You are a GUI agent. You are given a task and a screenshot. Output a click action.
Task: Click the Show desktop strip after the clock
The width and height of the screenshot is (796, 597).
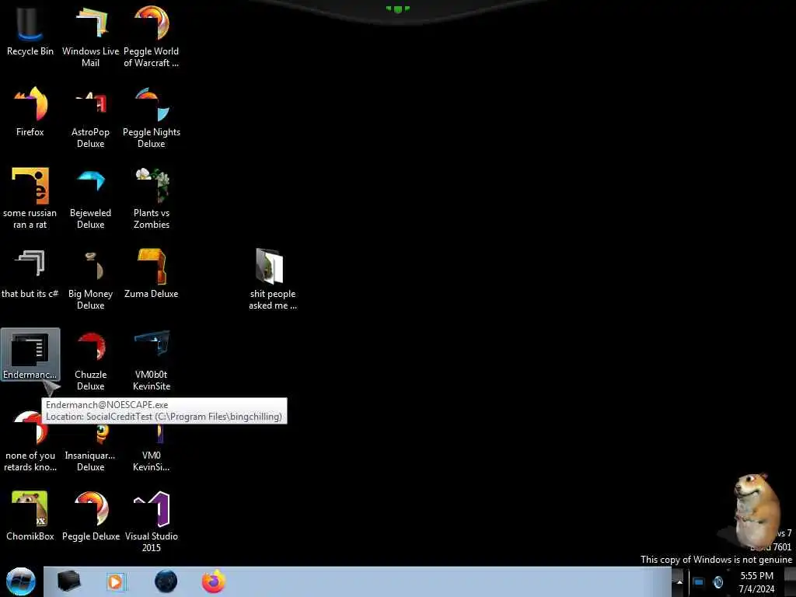790,581
